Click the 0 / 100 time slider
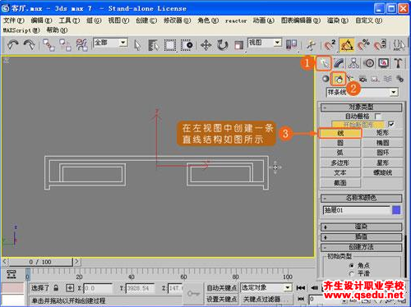The image size is (411, 307). click(40, 262)
